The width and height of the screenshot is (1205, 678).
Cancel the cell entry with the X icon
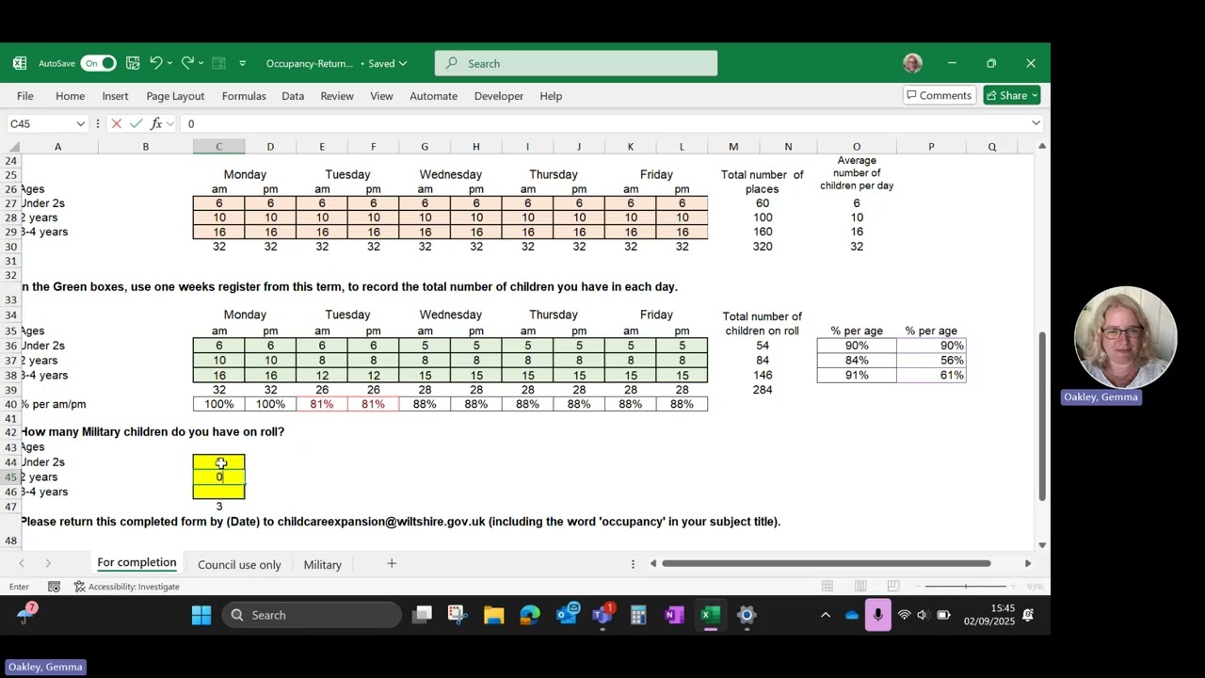pyautogui.click(x=116, y=123)
